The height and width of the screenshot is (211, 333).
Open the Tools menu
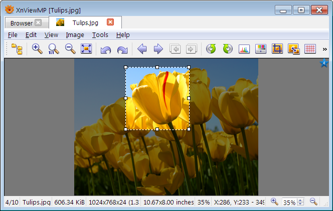[100, 35]
